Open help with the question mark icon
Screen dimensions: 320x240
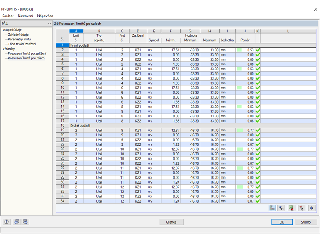coord(7,222)
